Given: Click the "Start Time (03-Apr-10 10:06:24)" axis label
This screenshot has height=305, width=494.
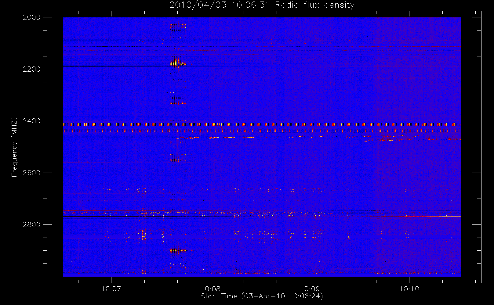Looking at the screenshot, I should 262,296.
